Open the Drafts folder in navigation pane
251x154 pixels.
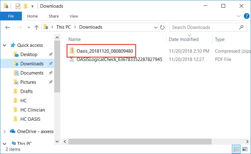pyautogui.click(x=26, y=91)
